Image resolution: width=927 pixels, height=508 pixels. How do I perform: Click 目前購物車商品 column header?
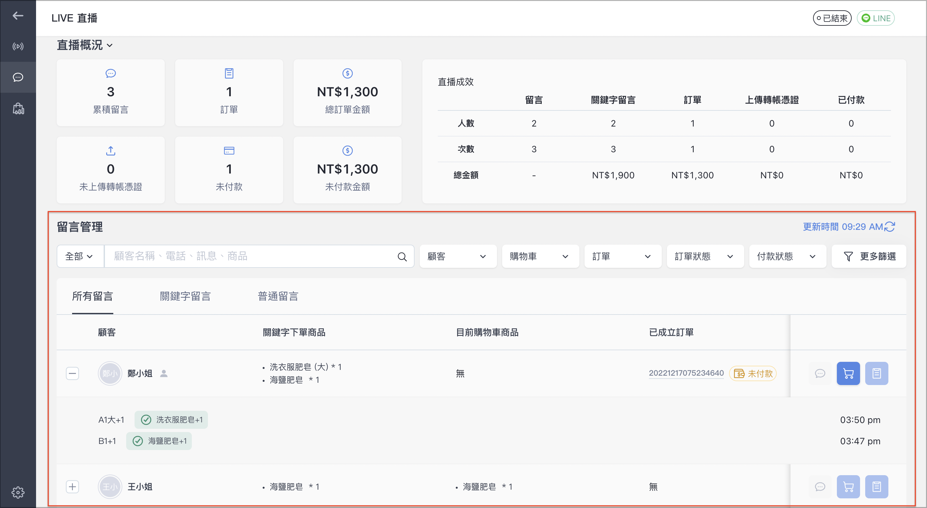tap(487, 332)
